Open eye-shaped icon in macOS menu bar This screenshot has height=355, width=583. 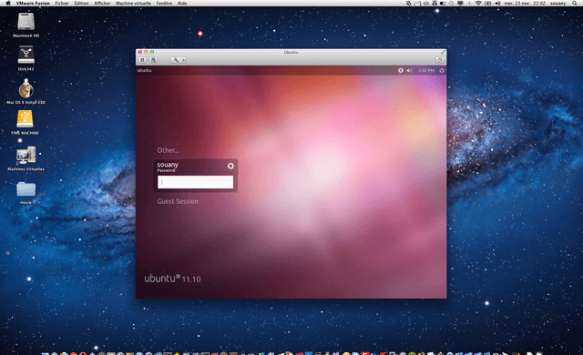(x=426, y=3)
